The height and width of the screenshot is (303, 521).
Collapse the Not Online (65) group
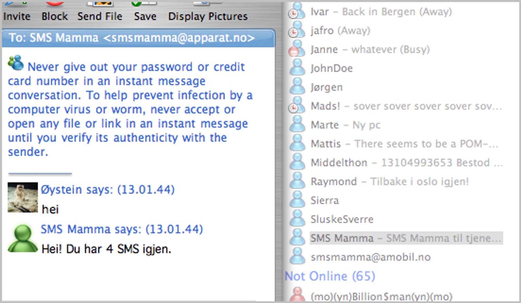tap(330, 276)
